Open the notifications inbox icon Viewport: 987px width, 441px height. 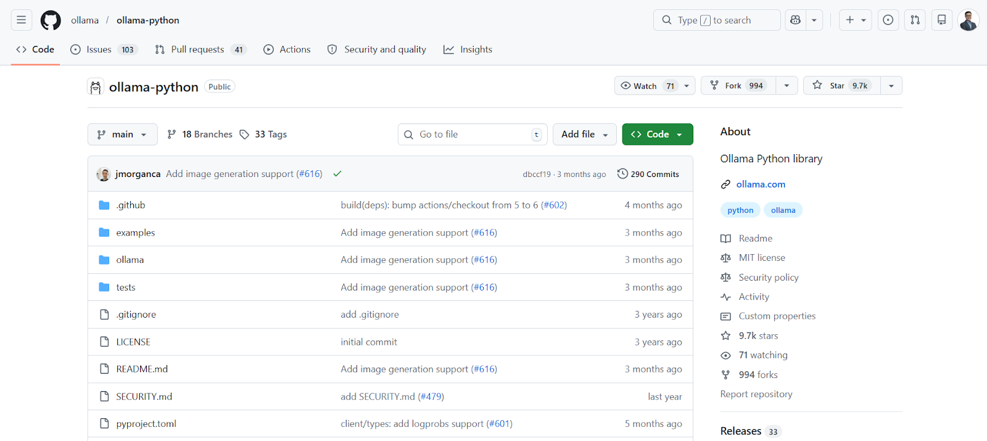942,20
